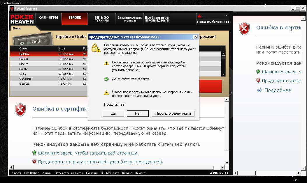The image size is (307, 183).
Task: Open Мой счет in the bottom bar
Action: pyautogui.click(x=112, y=173)
